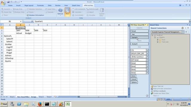Click the Smart Slice ribbon icon
The image size is (191, 107).
pos(46,9)
